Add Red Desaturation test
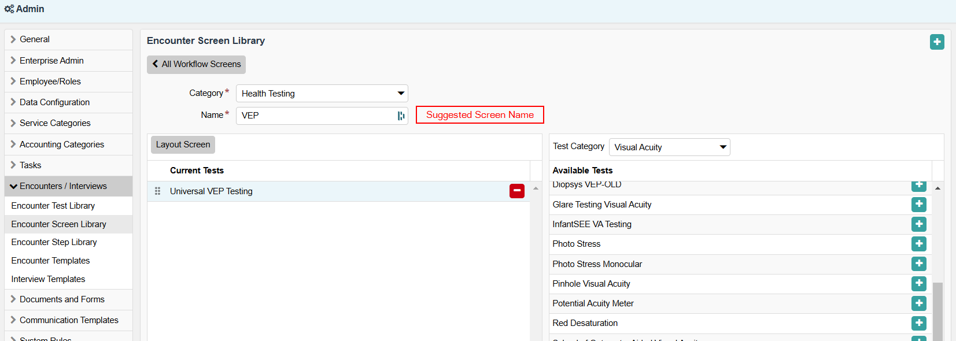The height and width of the screenshot is (341, 956). 918,323
